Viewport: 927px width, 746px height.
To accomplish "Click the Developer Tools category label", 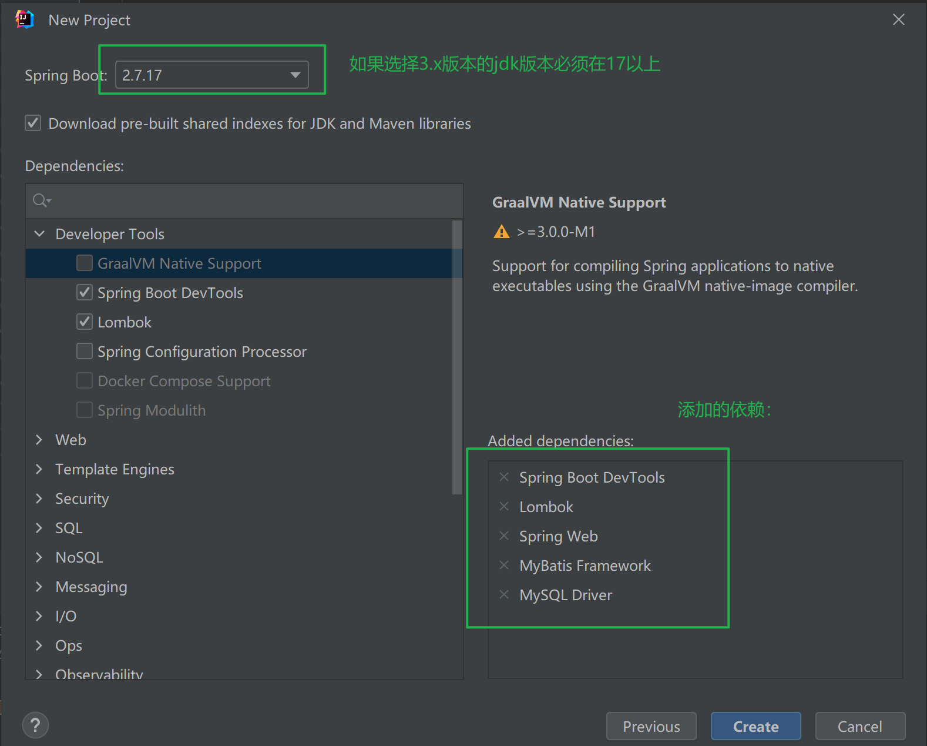I will 109,234.
